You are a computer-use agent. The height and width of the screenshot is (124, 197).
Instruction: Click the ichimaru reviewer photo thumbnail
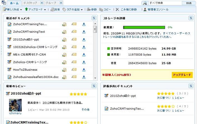(15, 105)
